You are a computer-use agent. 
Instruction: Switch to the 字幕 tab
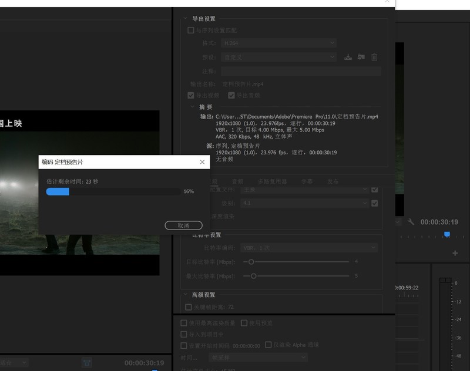click(307, 181)
